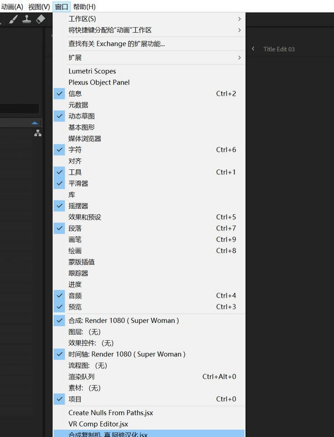Show the 画笔 panel
Image resolution: width=334 pixels, height=437 pixels.
click(149, 239)
